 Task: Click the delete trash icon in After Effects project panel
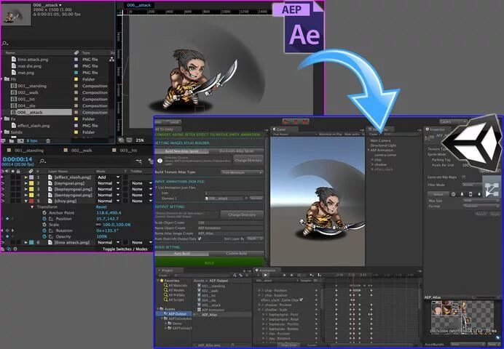point(48,141)
